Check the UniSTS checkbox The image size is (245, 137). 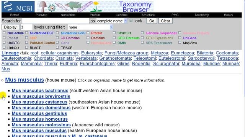tap(4, 42)
